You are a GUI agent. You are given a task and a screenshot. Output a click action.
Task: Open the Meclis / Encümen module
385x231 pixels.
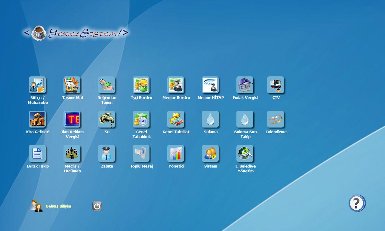[x=72, y=153]
